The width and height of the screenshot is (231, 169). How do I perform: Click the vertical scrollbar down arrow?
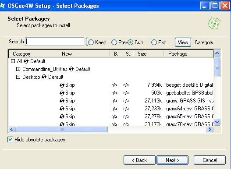click(x=217, y=122)
